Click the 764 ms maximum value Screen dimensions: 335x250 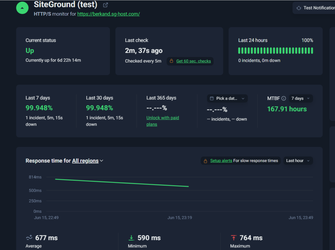251,238
